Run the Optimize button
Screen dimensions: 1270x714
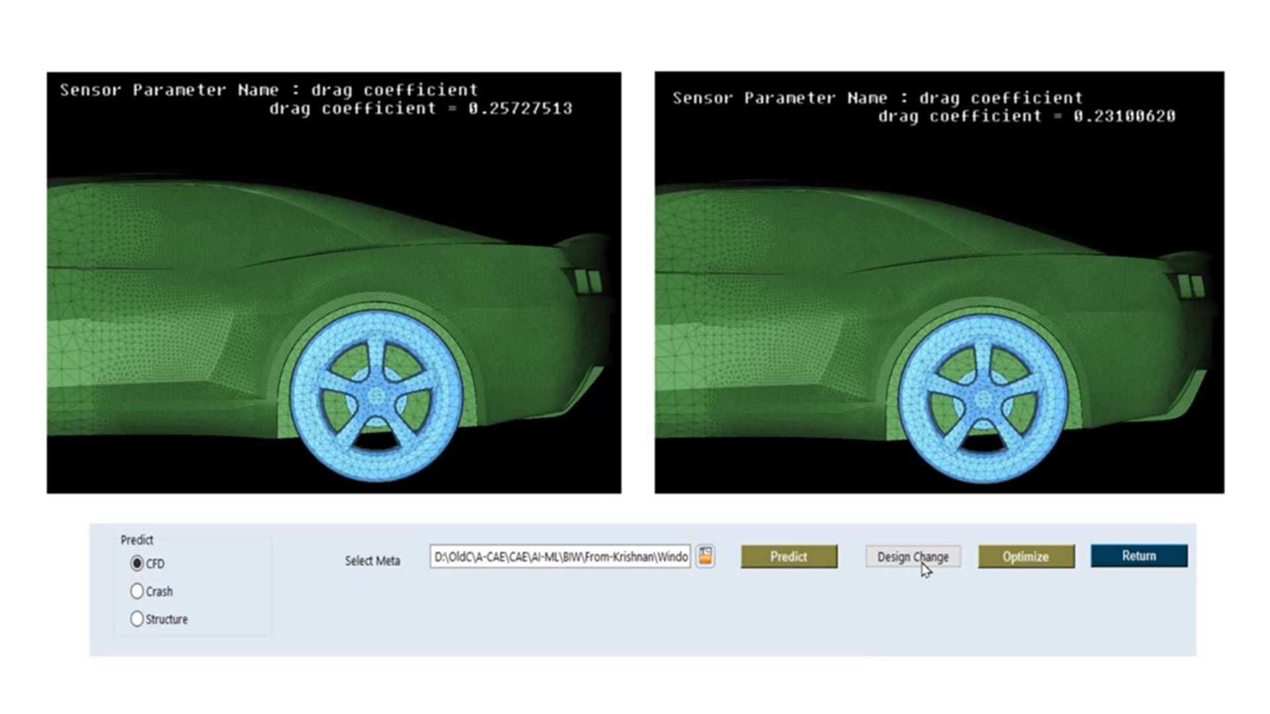tap(1025, 557)
